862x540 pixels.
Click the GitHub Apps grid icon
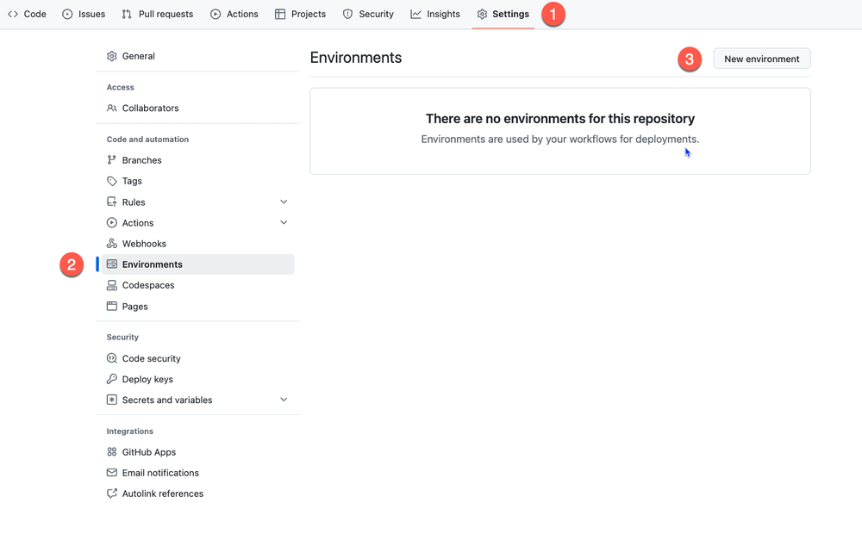click(x=111, y=452)
